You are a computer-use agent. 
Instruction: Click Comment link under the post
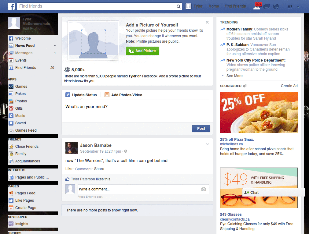click(x=83, y=169)
